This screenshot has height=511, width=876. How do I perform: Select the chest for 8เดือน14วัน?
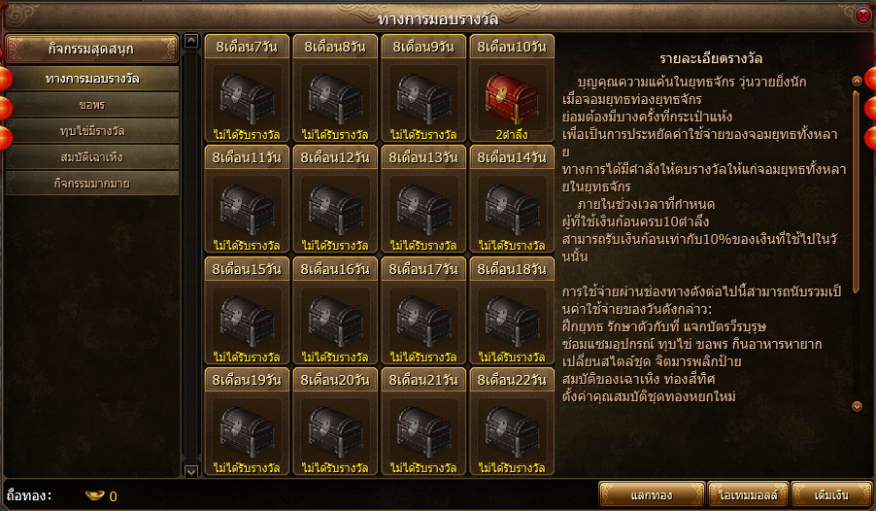[512, 210]
